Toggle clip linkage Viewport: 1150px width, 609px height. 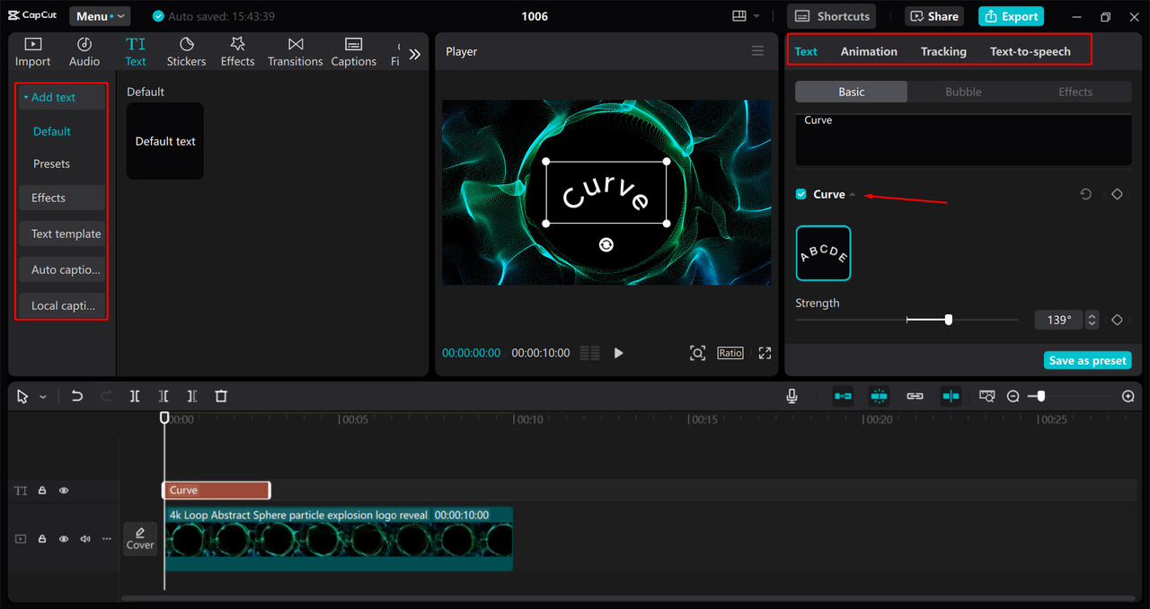[915, 396]
